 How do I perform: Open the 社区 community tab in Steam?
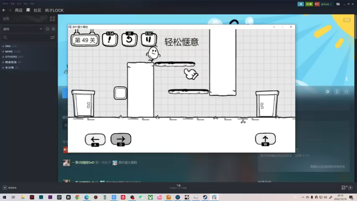coord(37,10)
